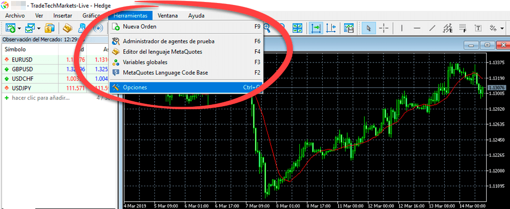Select the text label T tool
This screenshot has height=209, width=510.
(478, 28)
